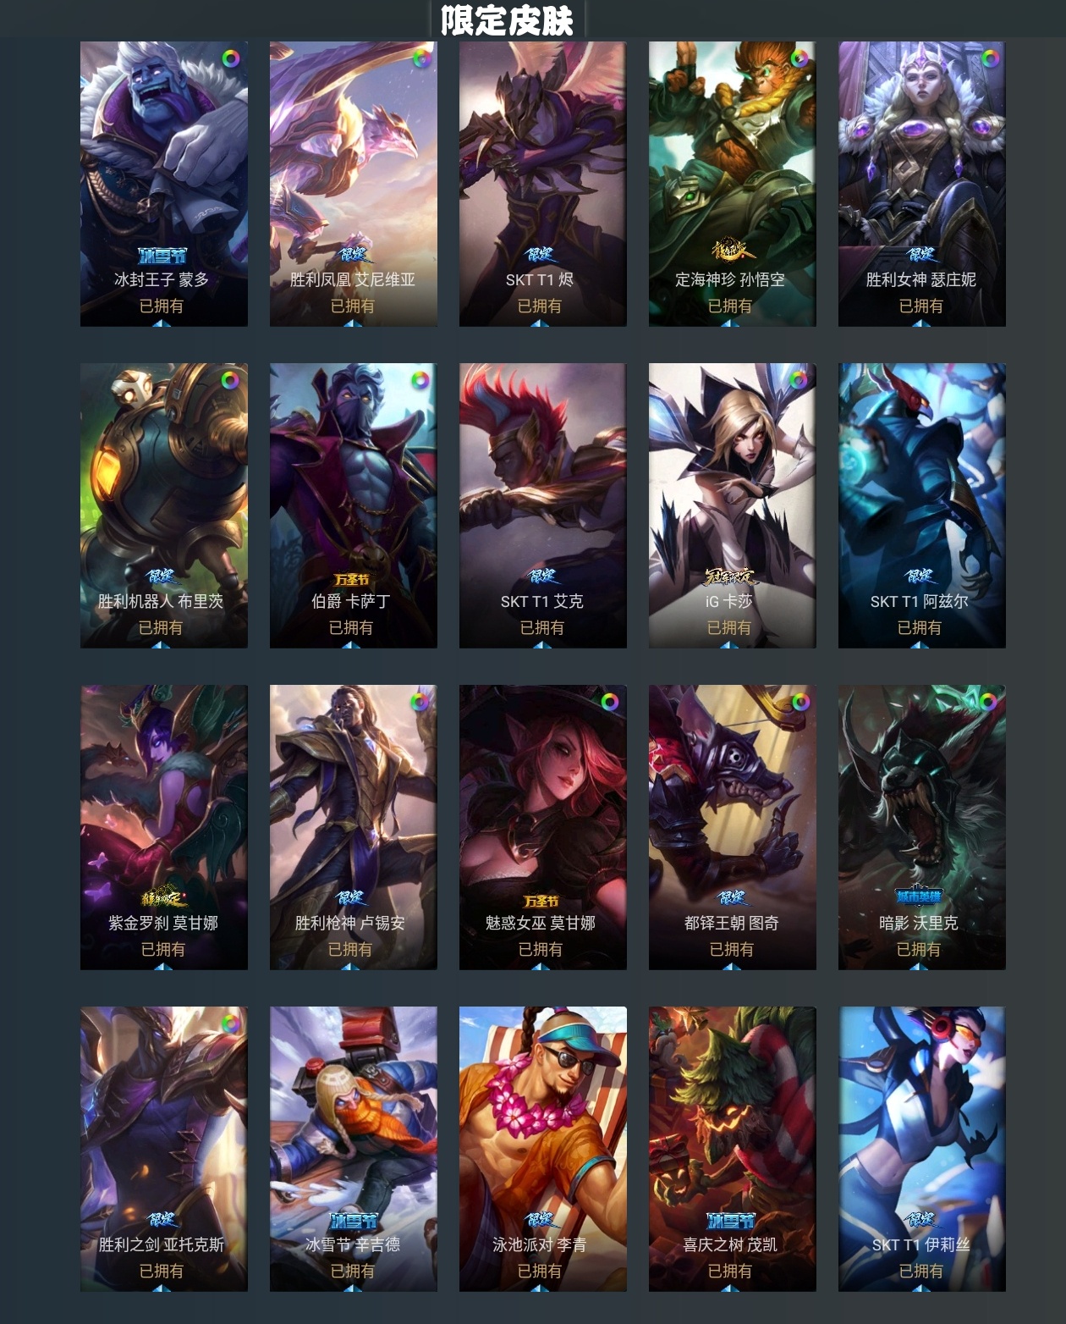Select the 泳池派对 李青 skin thumbnail
This screenshot has width=1066, height=1324.
point(542,1149)
